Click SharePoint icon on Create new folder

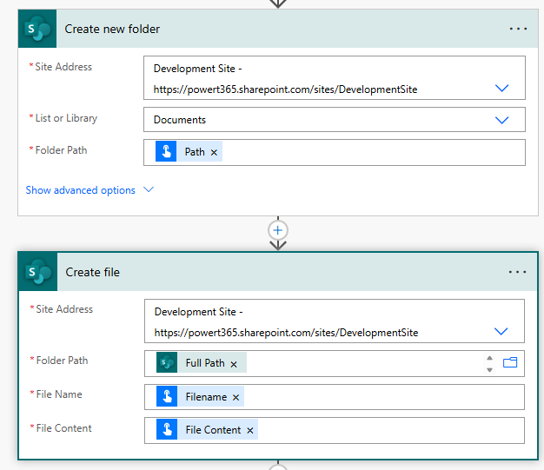[37, 29]
